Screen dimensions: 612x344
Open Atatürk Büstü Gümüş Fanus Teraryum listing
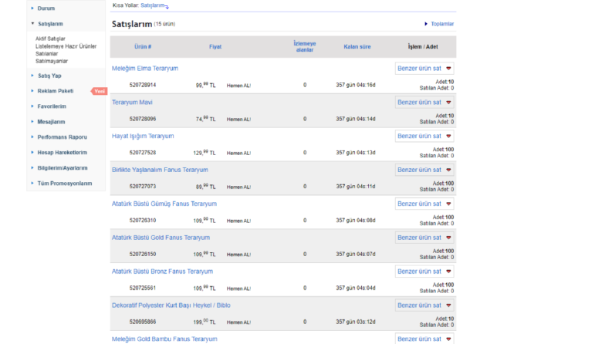click(164, 204)
